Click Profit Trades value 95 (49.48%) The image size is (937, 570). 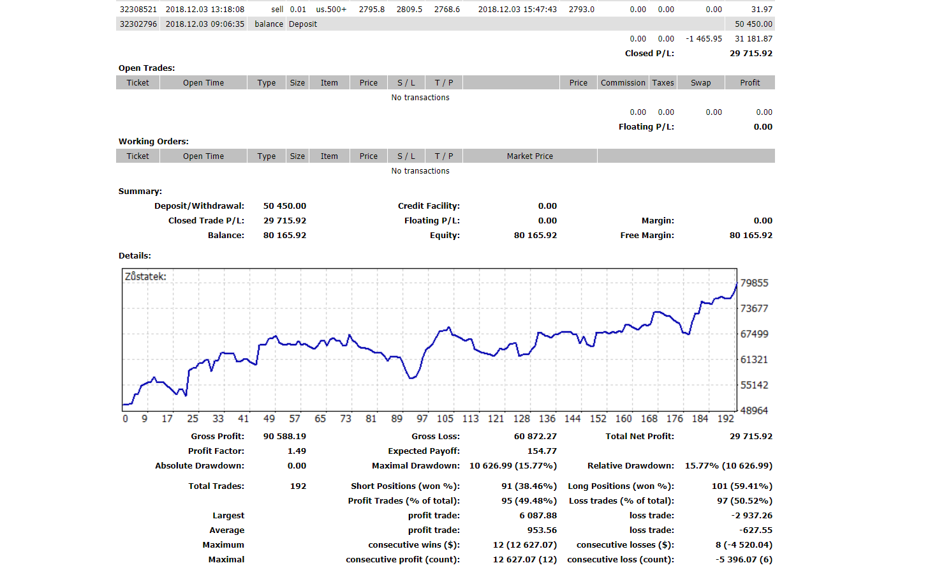[529, 501]
